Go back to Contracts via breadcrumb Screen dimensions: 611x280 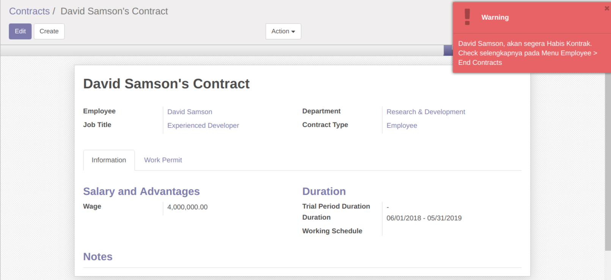[29, 11]
